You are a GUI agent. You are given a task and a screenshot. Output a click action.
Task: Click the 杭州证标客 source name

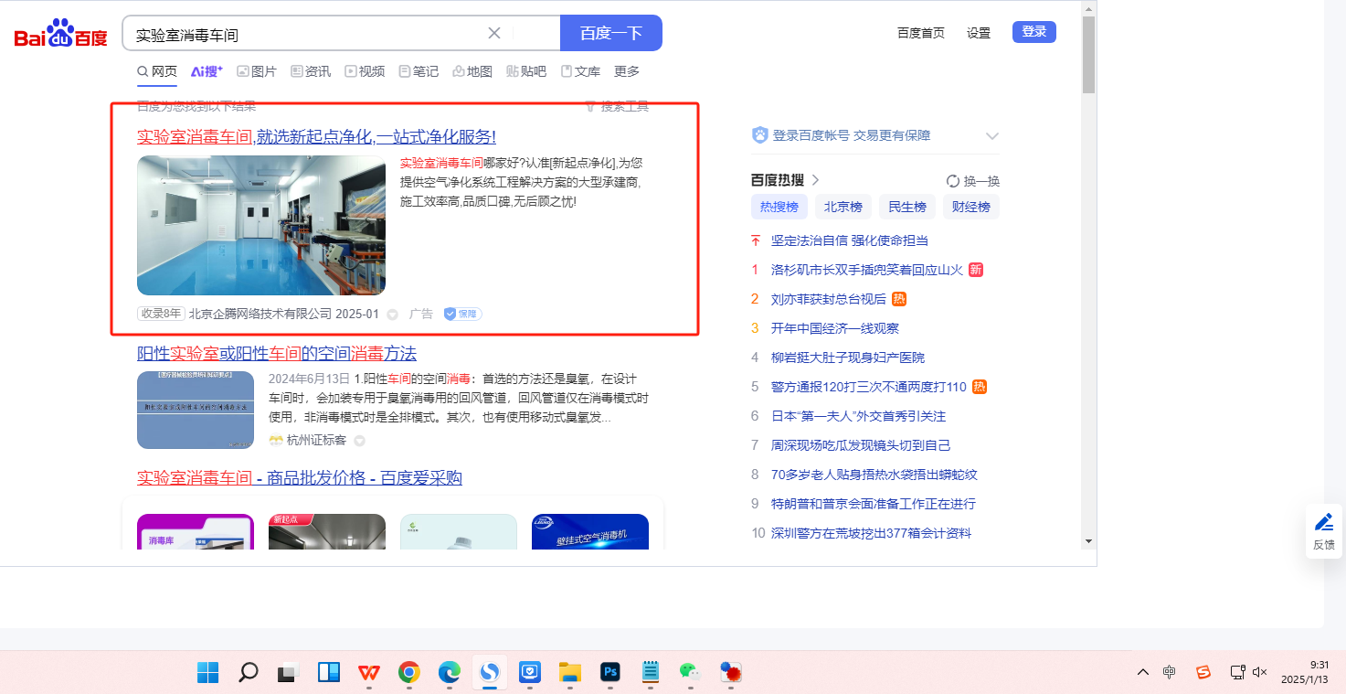point(316,441)
